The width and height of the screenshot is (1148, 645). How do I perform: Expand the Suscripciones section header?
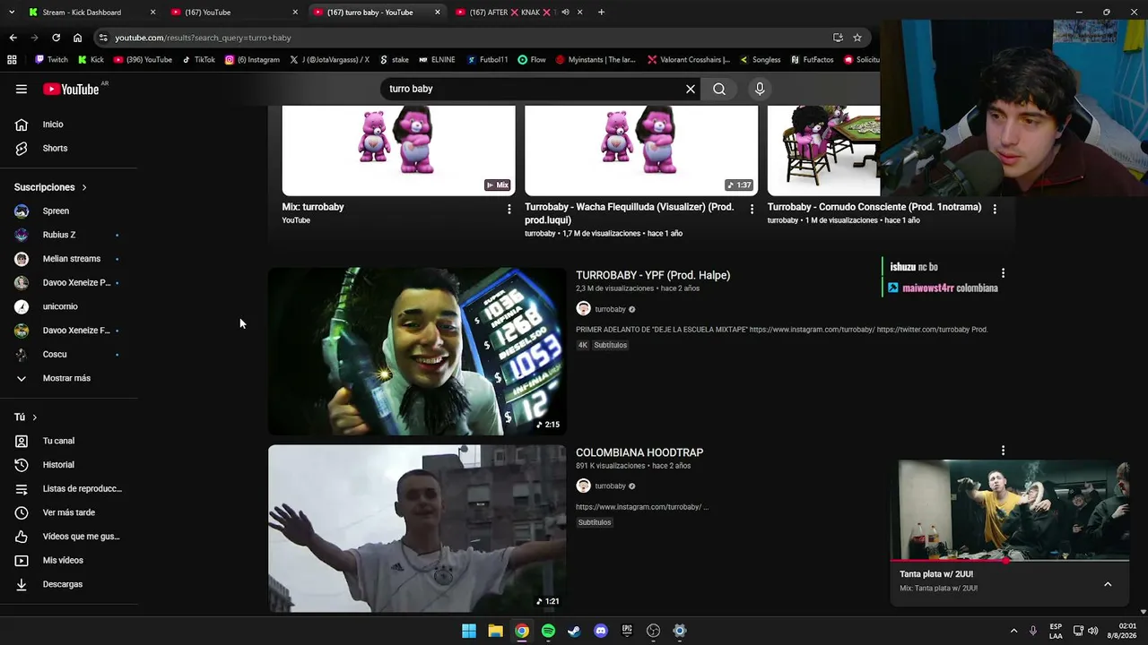point(51,187)
